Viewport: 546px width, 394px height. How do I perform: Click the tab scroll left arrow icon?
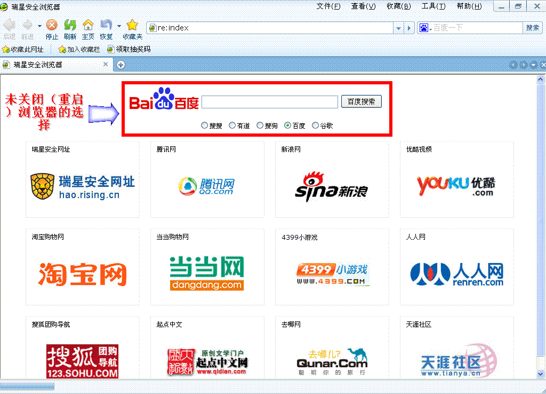point(513,65)
